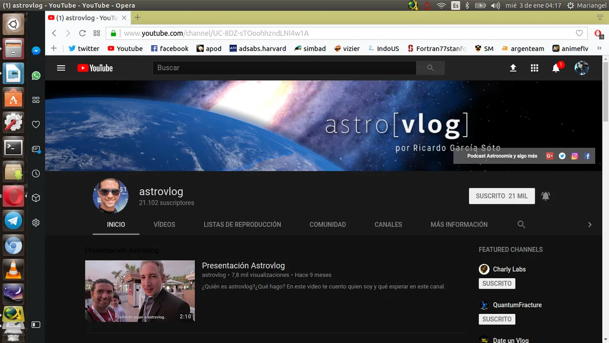Screen dimensions: 609x343
Task: Open the Google+ link on channel banner
Action: 550,156
